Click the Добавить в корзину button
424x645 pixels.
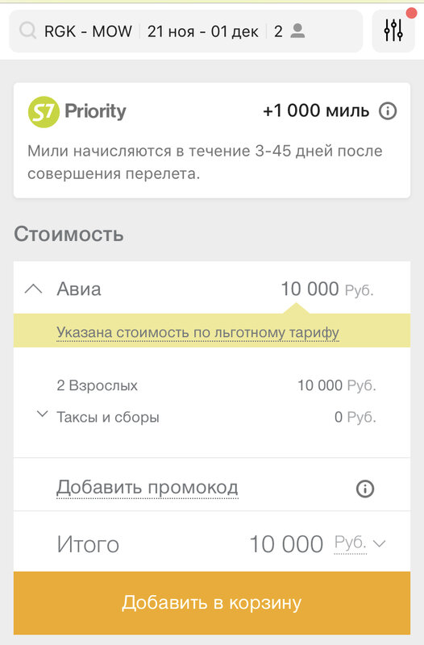tap(212, 602)
